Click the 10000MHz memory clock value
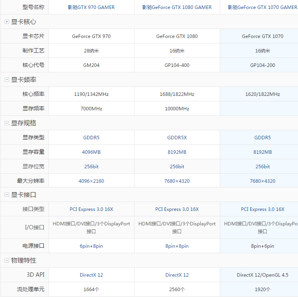Viewport: 298px width, 297px height. (177, 108)
